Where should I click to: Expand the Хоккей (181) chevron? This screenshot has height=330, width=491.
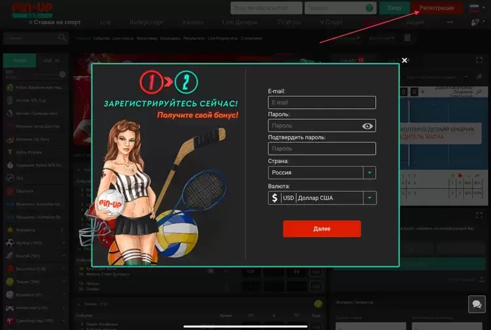click(64, 256)
